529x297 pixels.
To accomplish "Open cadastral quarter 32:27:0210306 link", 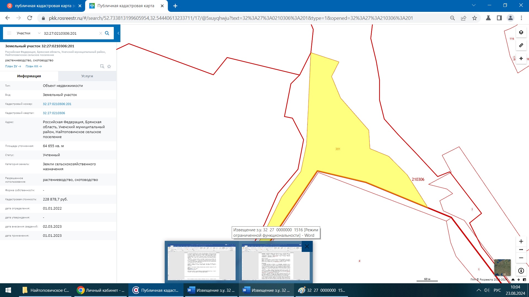I will 54,113.
